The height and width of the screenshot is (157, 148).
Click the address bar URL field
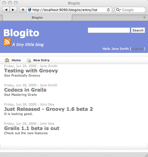pyautogui.click(x=69, y=10)
